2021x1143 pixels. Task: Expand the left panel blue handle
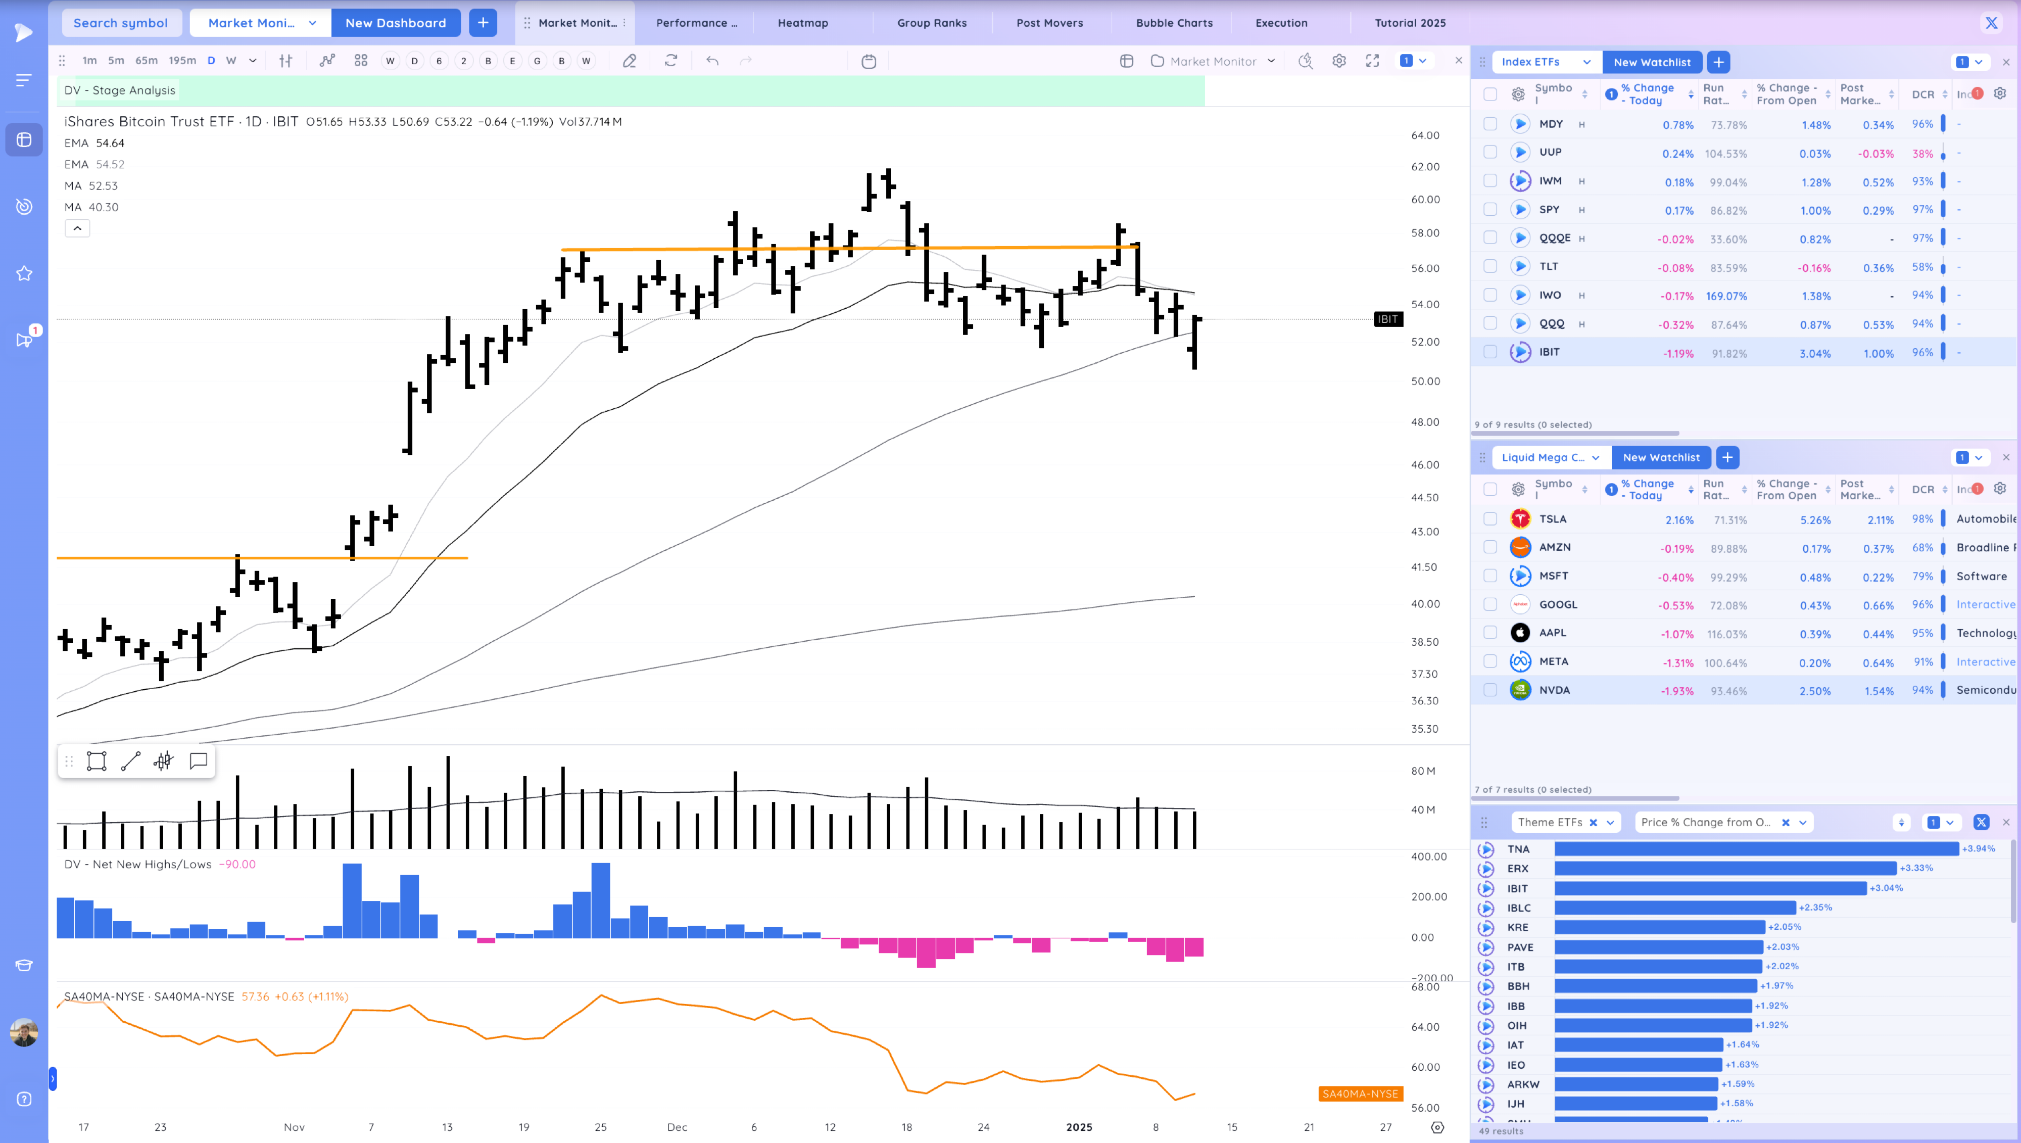pyautogui.click(x=53, y=1079)
